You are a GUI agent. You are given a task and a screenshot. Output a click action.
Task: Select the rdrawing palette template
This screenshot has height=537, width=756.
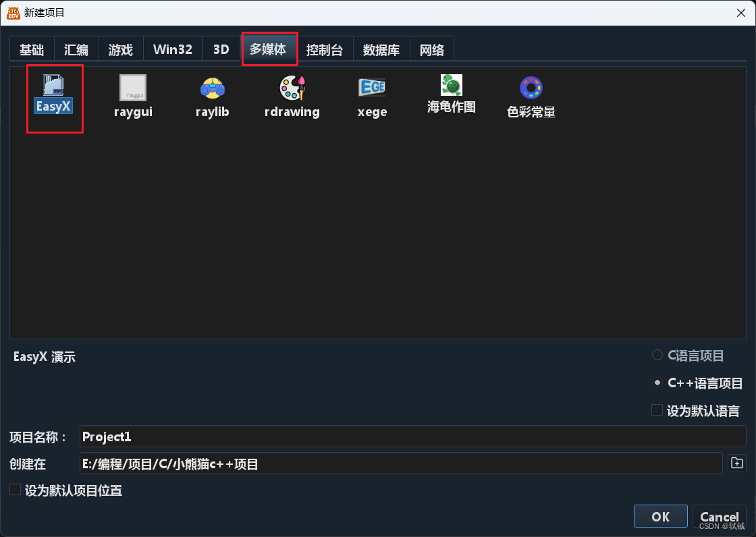(292, 88)
